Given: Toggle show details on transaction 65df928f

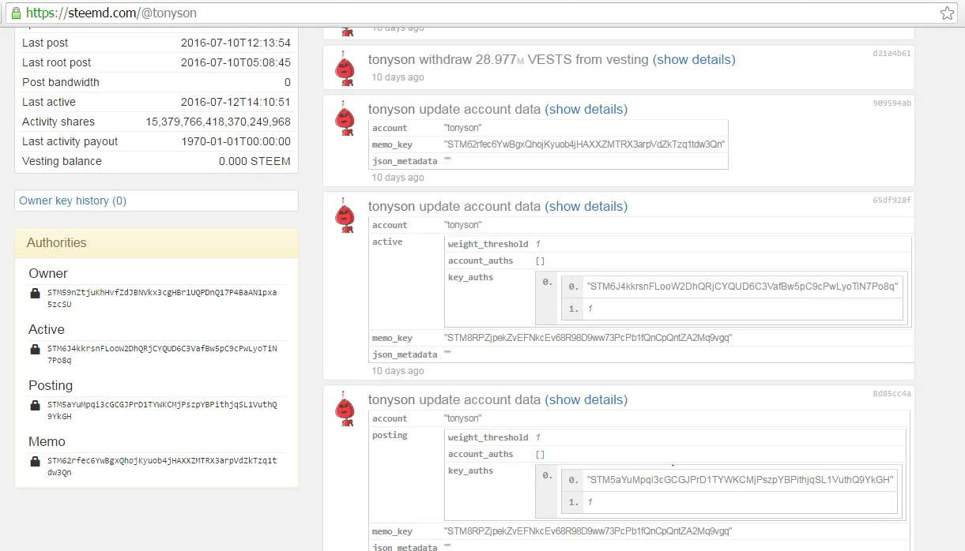Looking at the screenshot, I should click(x=586, y=206).
